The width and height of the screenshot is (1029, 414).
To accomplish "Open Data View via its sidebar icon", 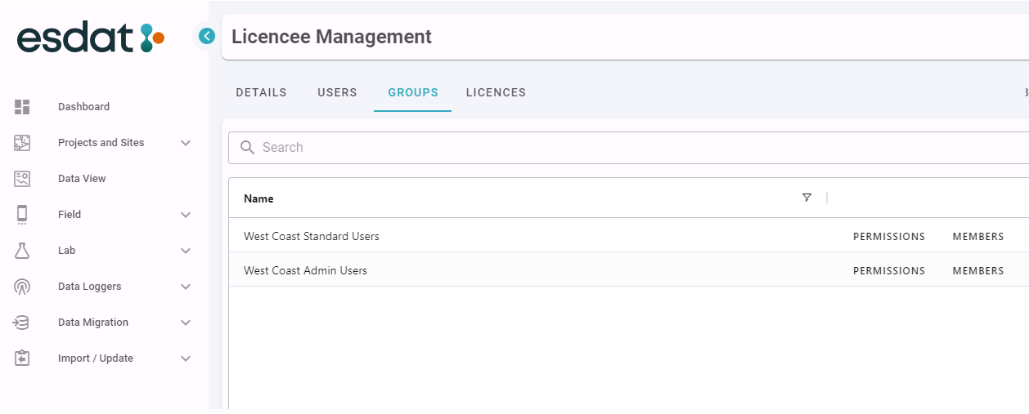I will 22,179.
